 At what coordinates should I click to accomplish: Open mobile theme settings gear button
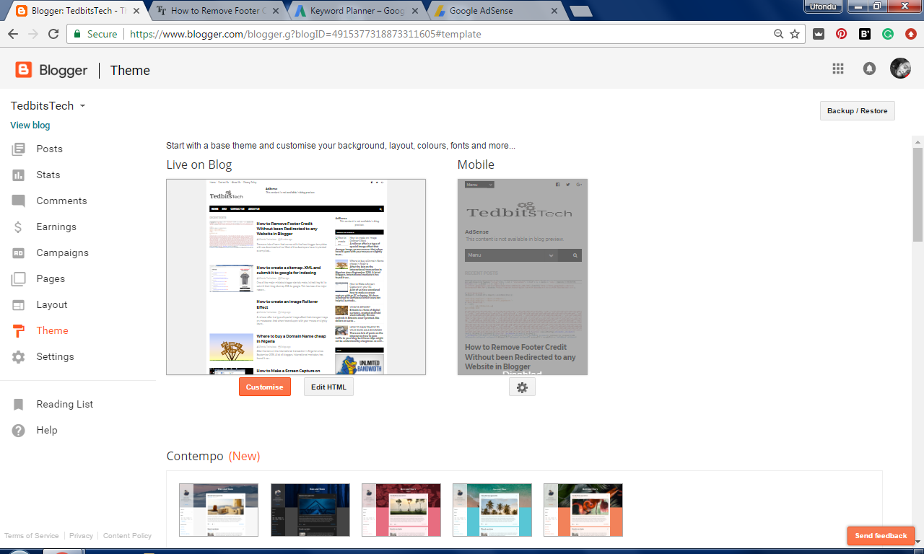[x=522, y=387]
